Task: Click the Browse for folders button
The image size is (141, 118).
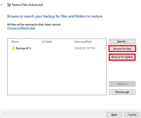Action: click(x=122, y=57)
